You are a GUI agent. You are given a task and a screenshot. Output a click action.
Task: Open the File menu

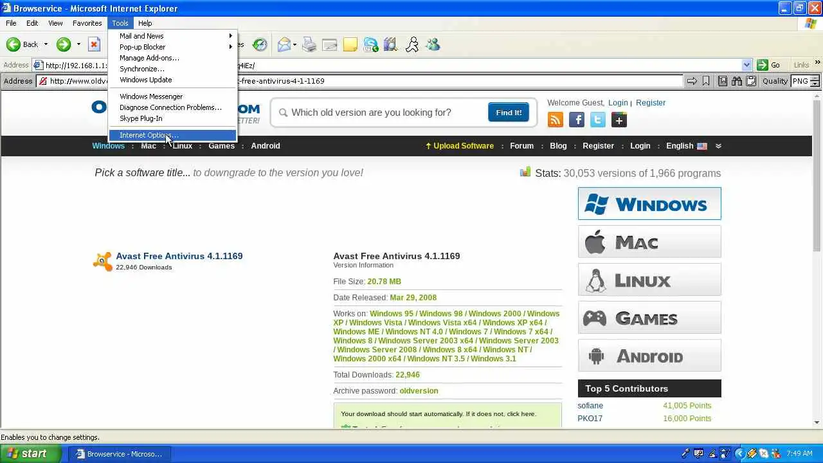coord(11,23)
